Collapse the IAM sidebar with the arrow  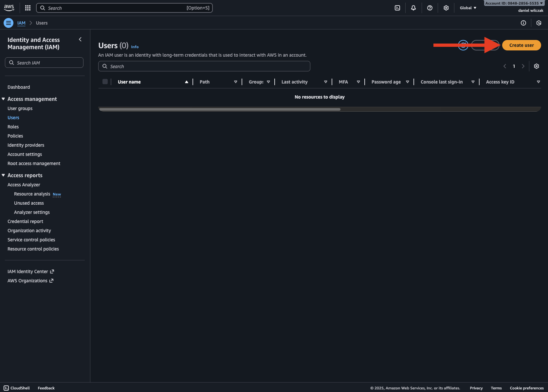(80, 39)
